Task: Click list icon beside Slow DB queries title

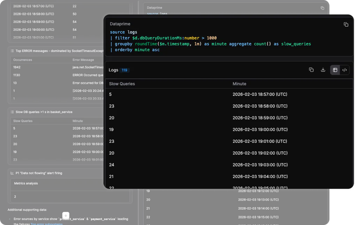Action: pyautogui.click(x=12, y=112)
